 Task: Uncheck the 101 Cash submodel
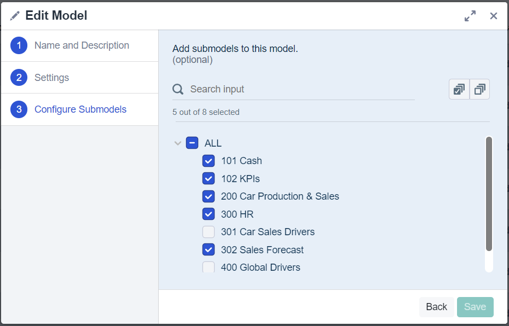point(208,161)
